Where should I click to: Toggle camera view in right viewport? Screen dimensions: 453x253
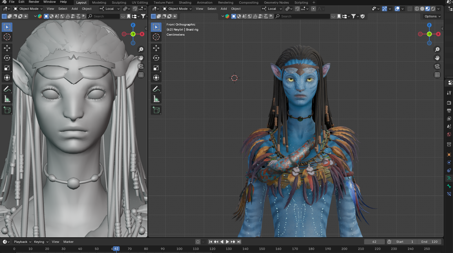(x=437, y=66)
